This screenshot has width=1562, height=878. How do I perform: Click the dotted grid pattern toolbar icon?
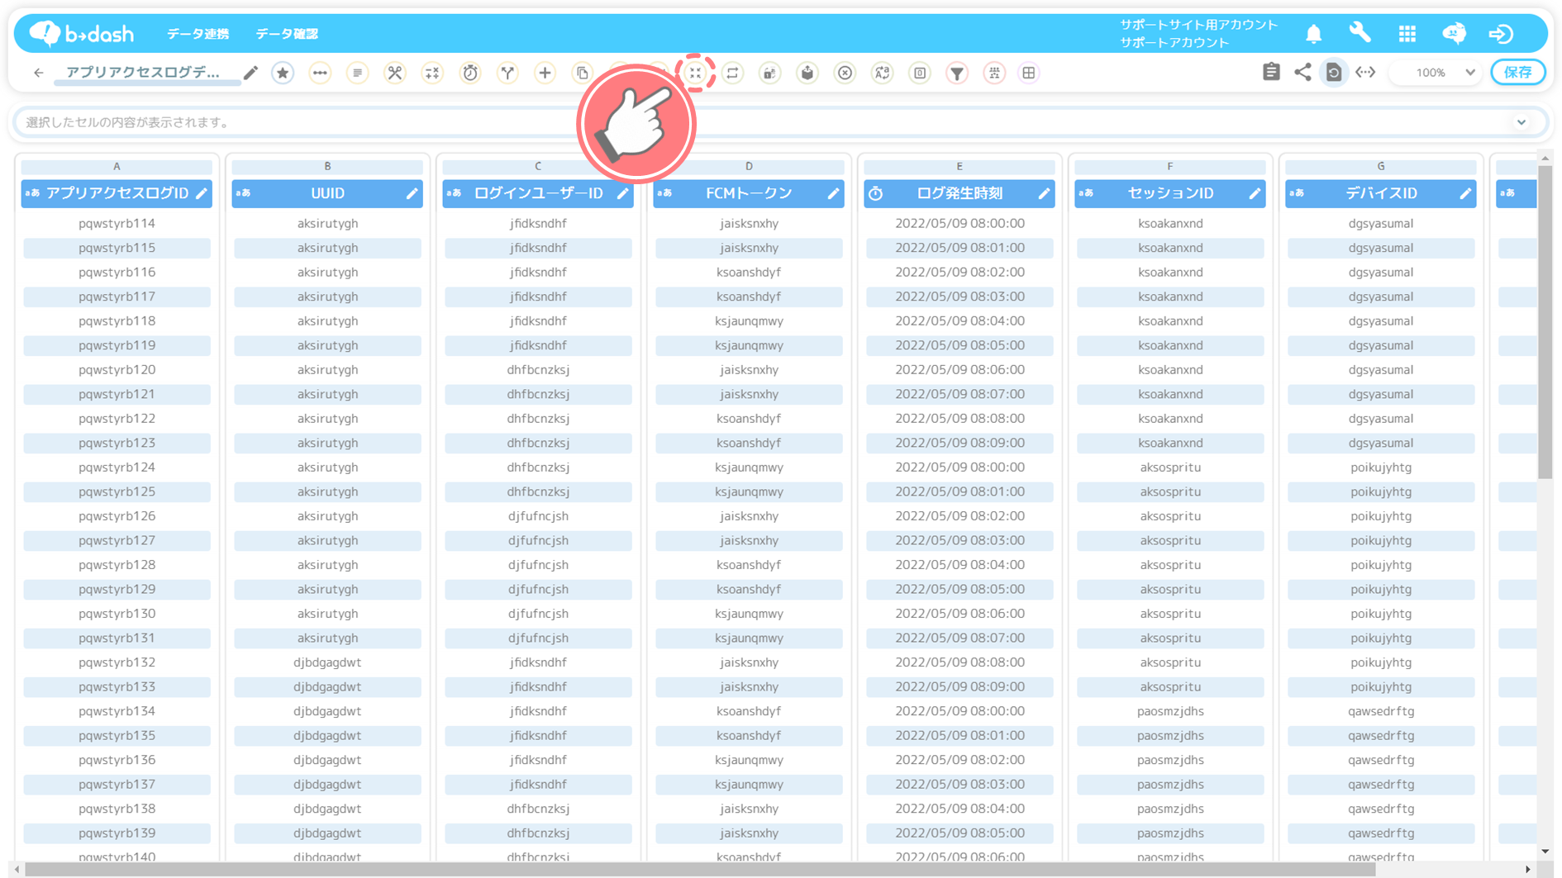(994, 73)
